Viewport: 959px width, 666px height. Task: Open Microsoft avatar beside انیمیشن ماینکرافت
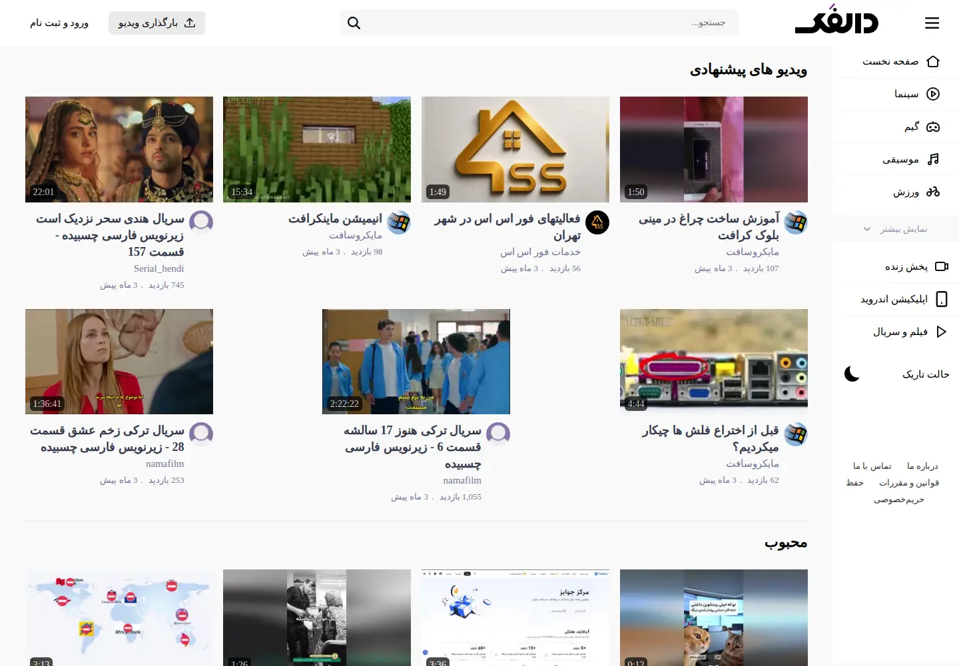click(399, 222)
